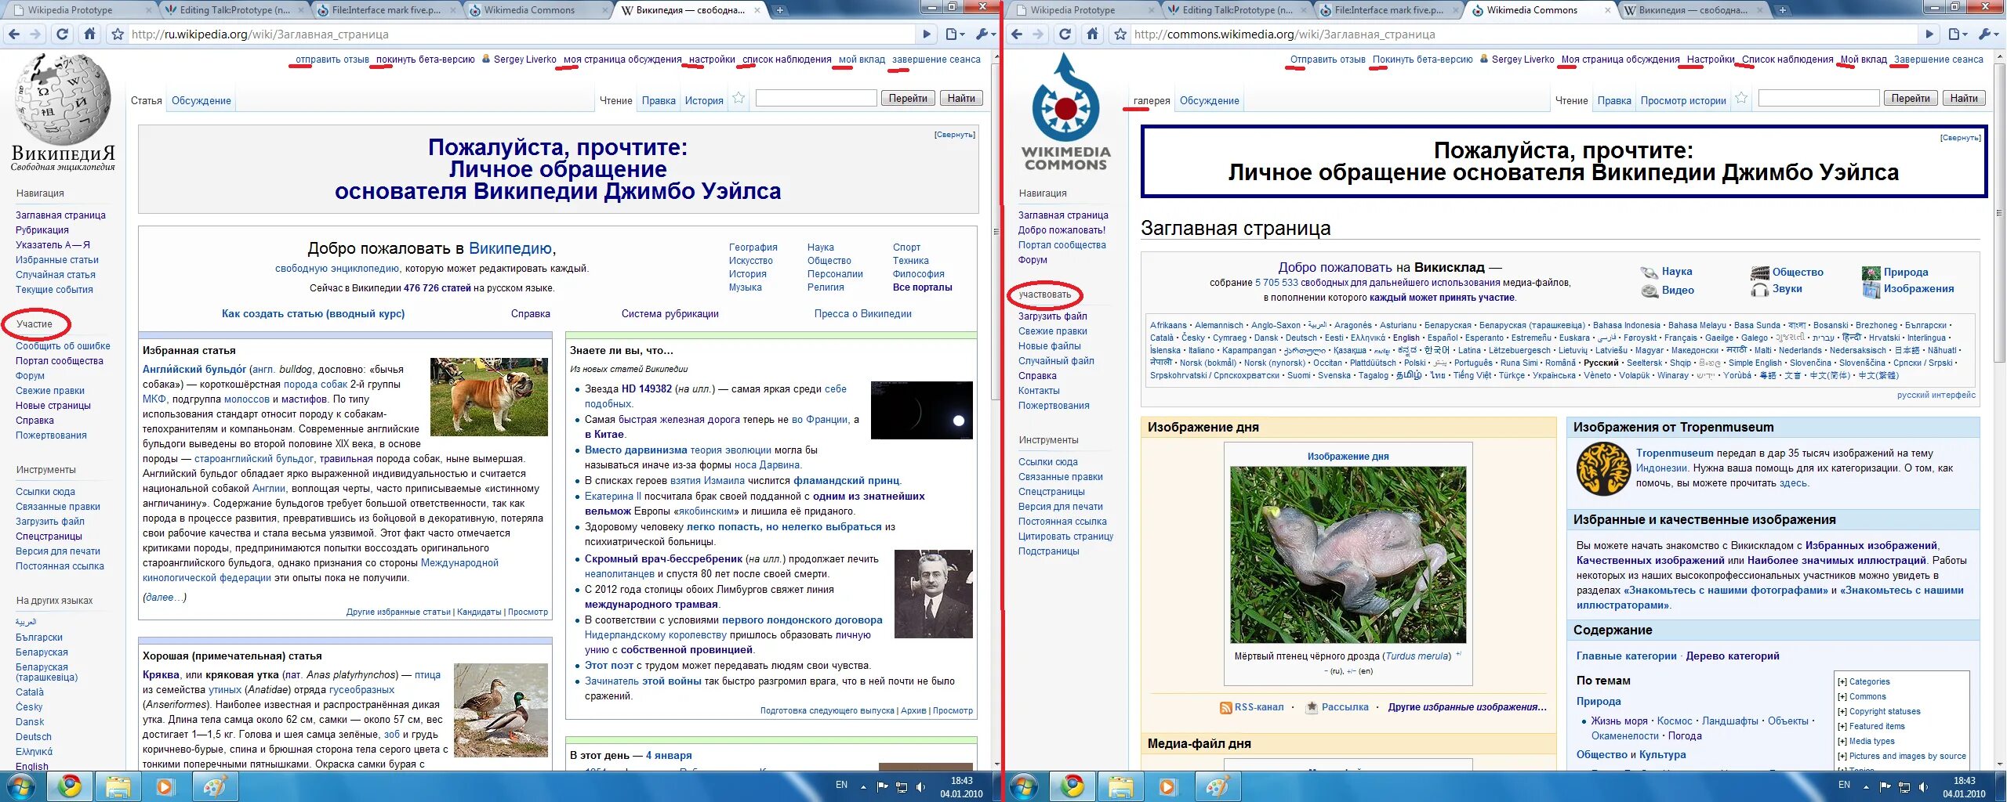Image resolution: width=2007 pixels, height=802 pixels.
Task: Click the English bulldog photo thumbnail
Action: pyautogui.click(x=489, y=397)
